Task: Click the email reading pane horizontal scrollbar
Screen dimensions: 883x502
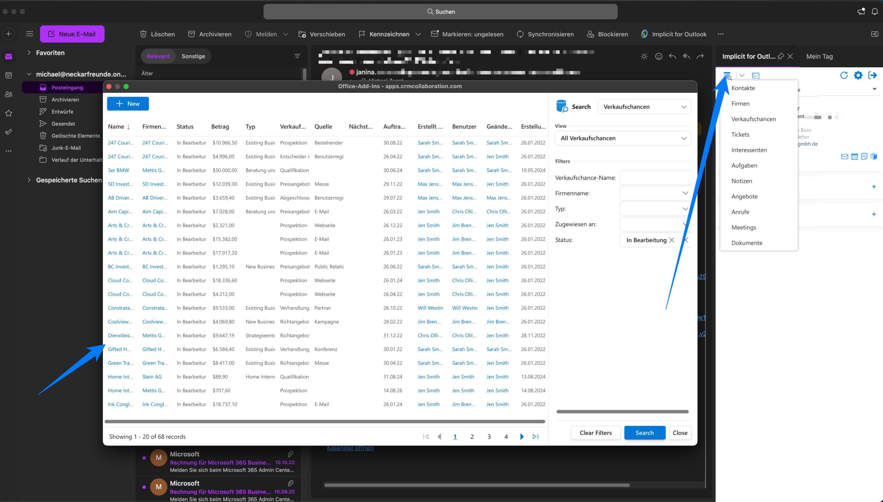Action: click(x=477, y=485)
